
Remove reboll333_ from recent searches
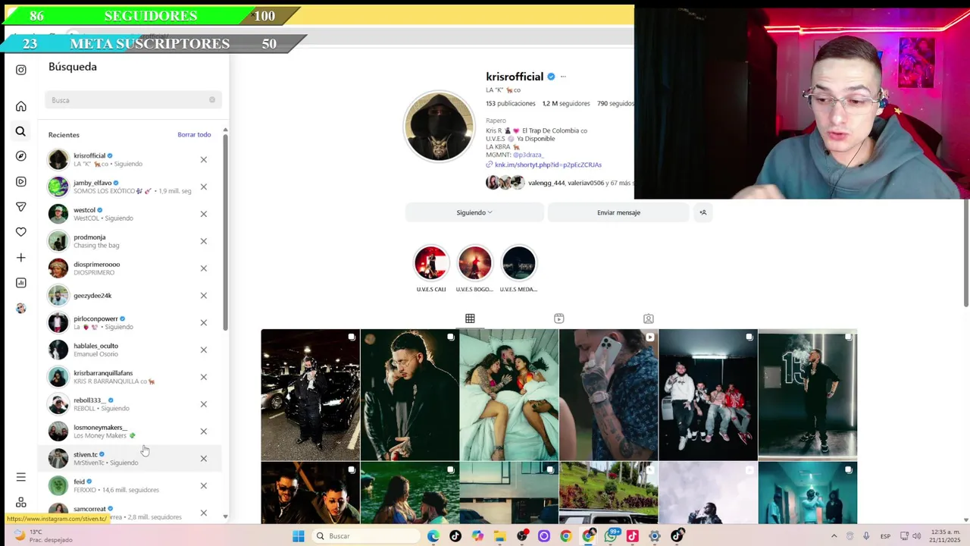point(203,404)
